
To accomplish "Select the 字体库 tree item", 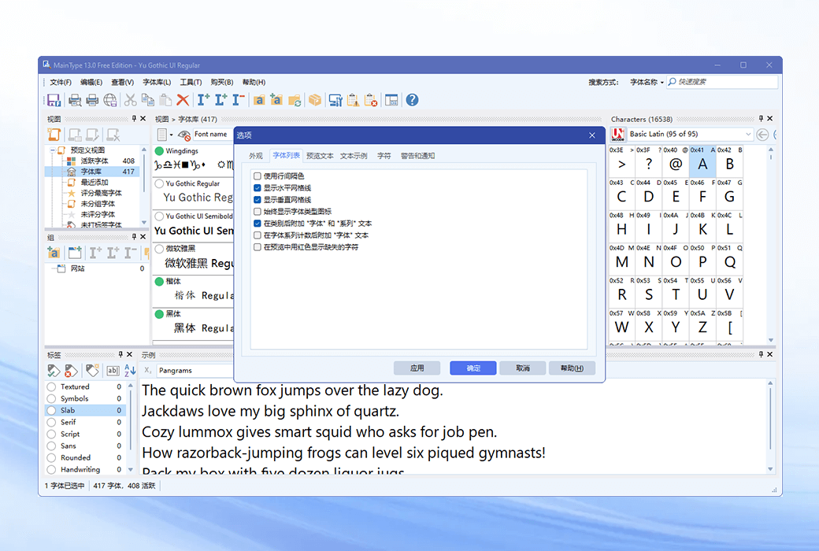I will coord(91,172).
